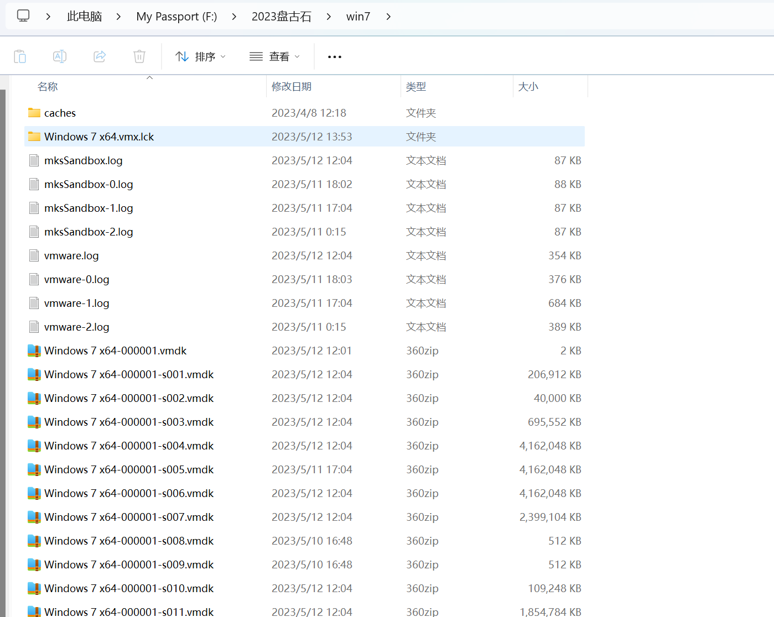Click the s004.vmdk archive file icon
This screenshot has height=617, width=774.
click(x=34, y=446)
